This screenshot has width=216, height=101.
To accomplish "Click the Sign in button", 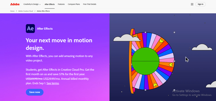I will point(200,4).
